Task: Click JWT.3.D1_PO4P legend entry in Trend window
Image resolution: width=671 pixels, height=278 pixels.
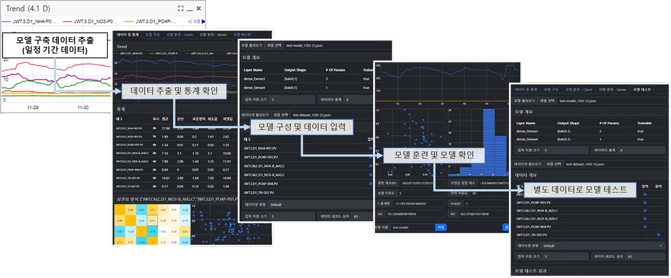Action: 150,22
